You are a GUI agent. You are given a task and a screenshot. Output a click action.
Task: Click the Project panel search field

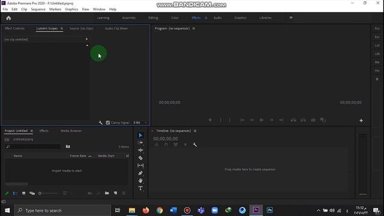33,146
